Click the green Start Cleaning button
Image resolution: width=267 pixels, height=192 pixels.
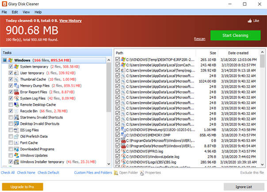[x=235, y=35]
